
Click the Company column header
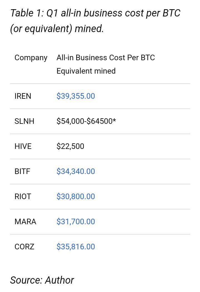31,58
